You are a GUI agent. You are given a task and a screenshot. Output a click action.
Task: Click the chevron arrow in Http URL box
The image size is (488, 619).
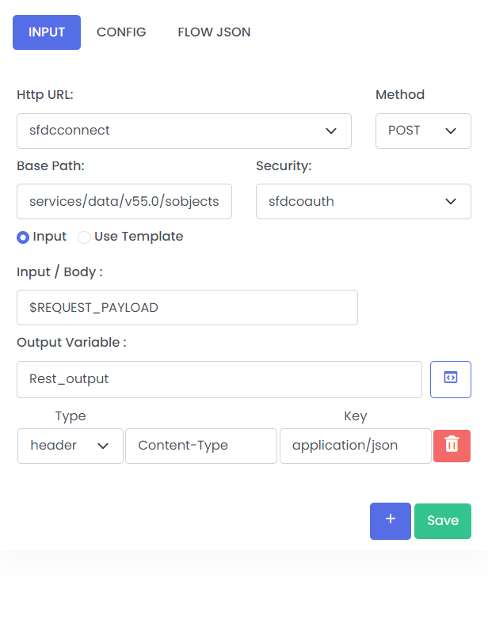[x=330, y=131]
